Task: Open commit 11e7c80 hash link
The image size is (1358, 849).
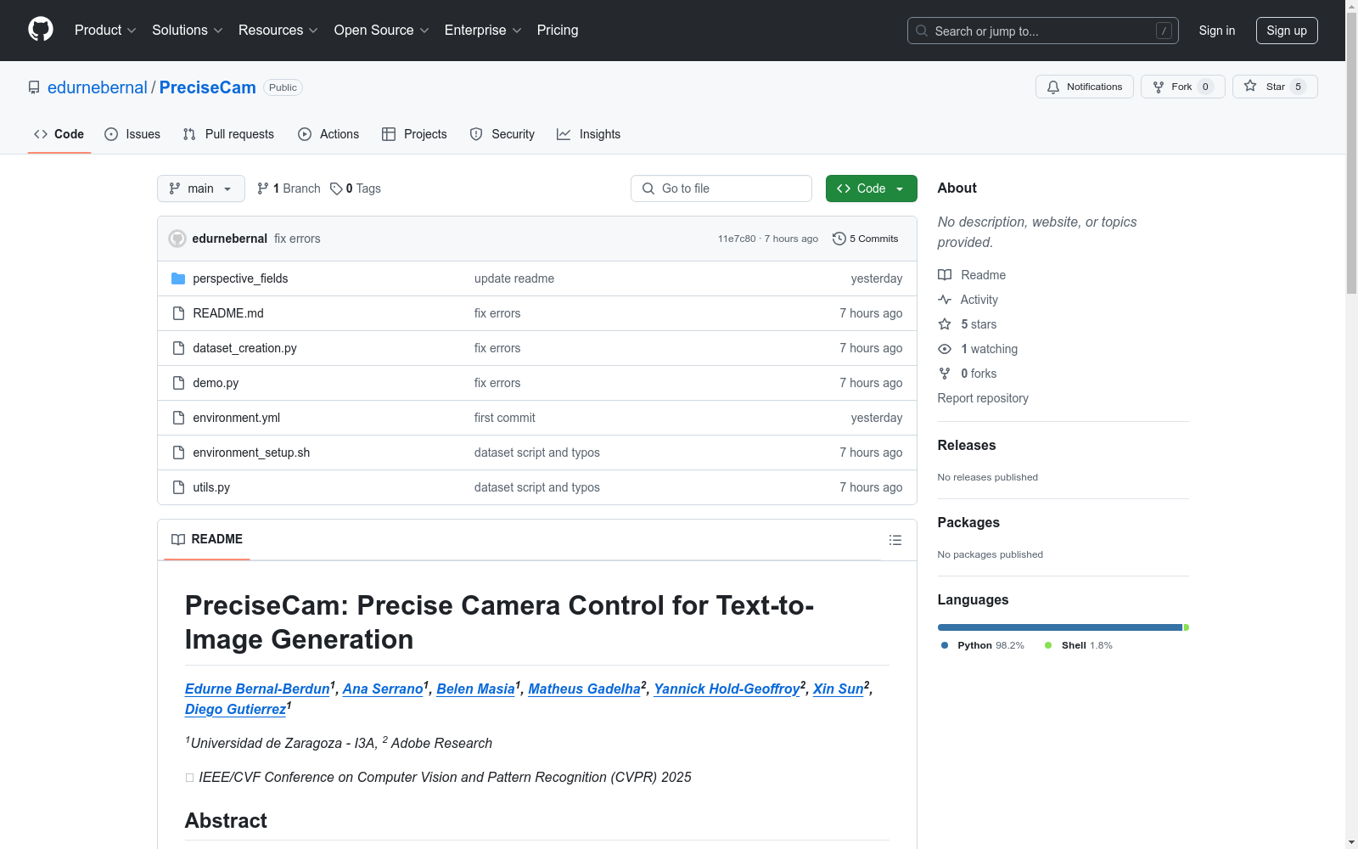Action: tap(737, 239)
